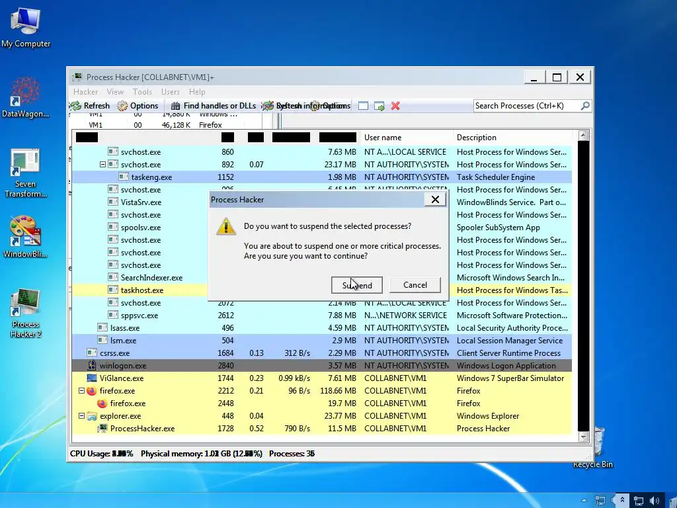Click Firefox icon of process PID 2448
This screenshot has width=677, height=508.
tap(102, 403)
